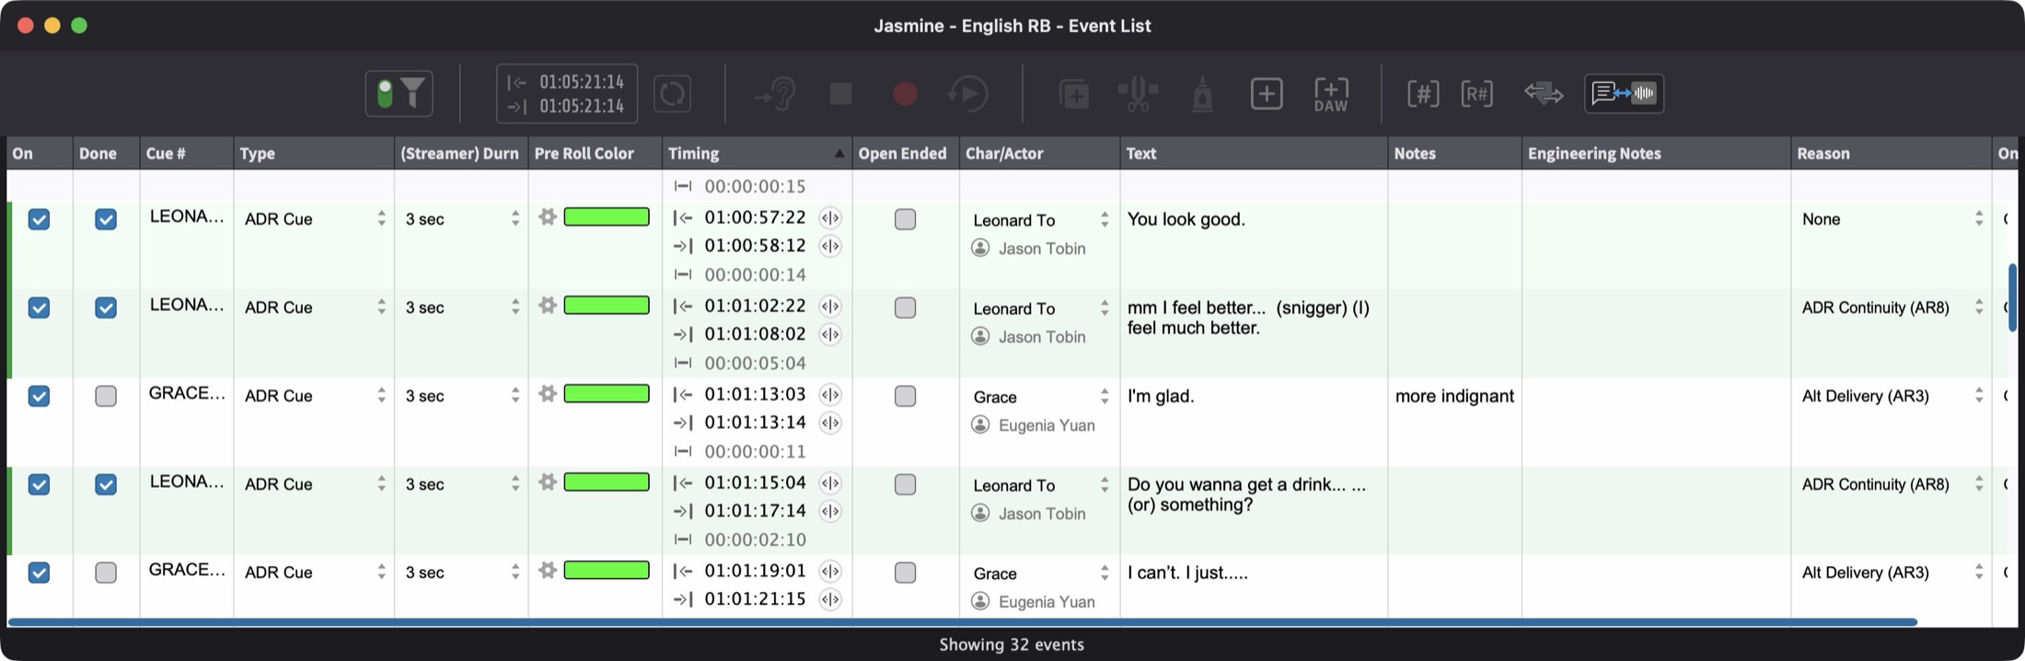Toggle the event filter switch
Viewport: 2025px width, 661px height.
coord(399,93)
